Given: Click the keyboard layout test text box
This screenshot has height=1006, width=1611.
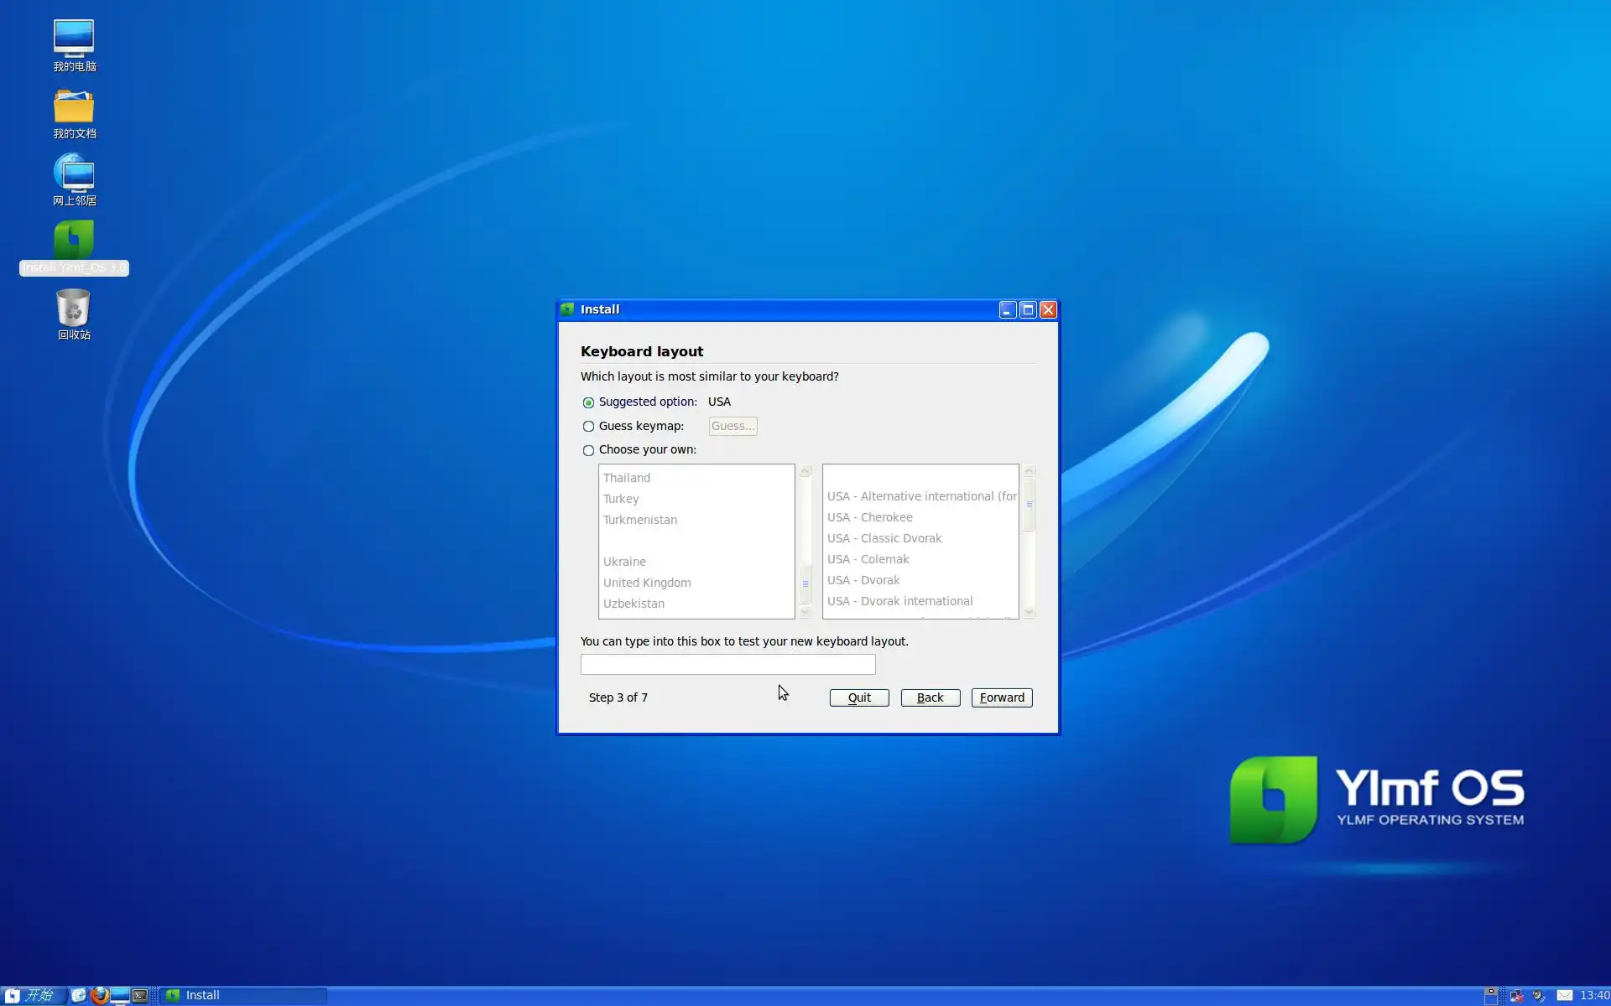Looking at the screenshot, I should pos(727,665).
